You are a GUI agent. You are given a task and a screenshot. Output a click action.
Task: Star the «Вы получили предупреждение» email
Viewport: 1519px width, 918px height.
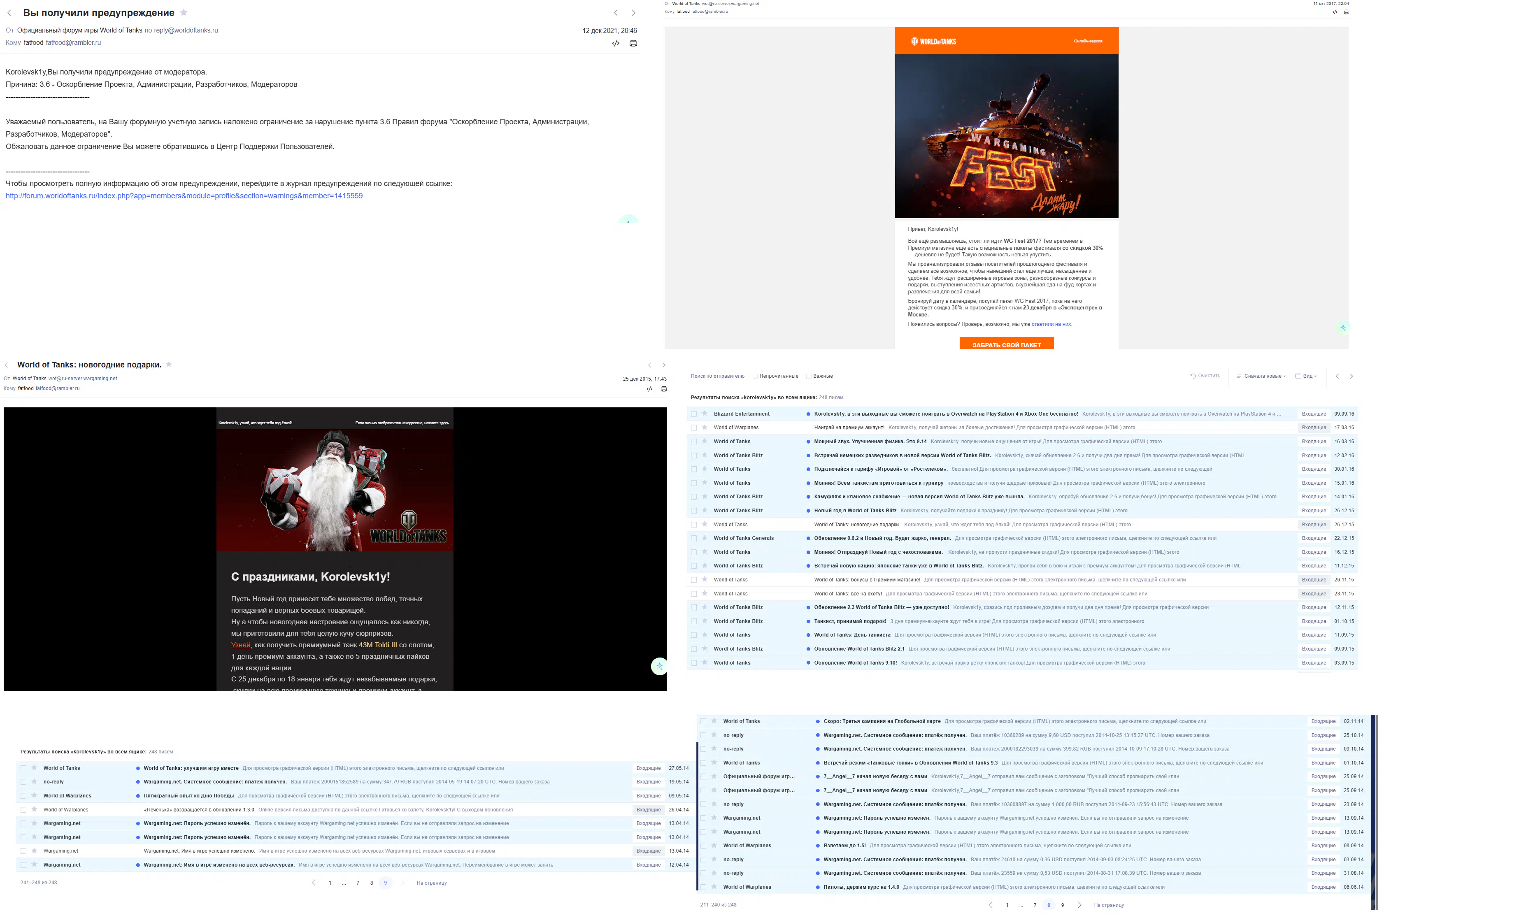(184, 12)
